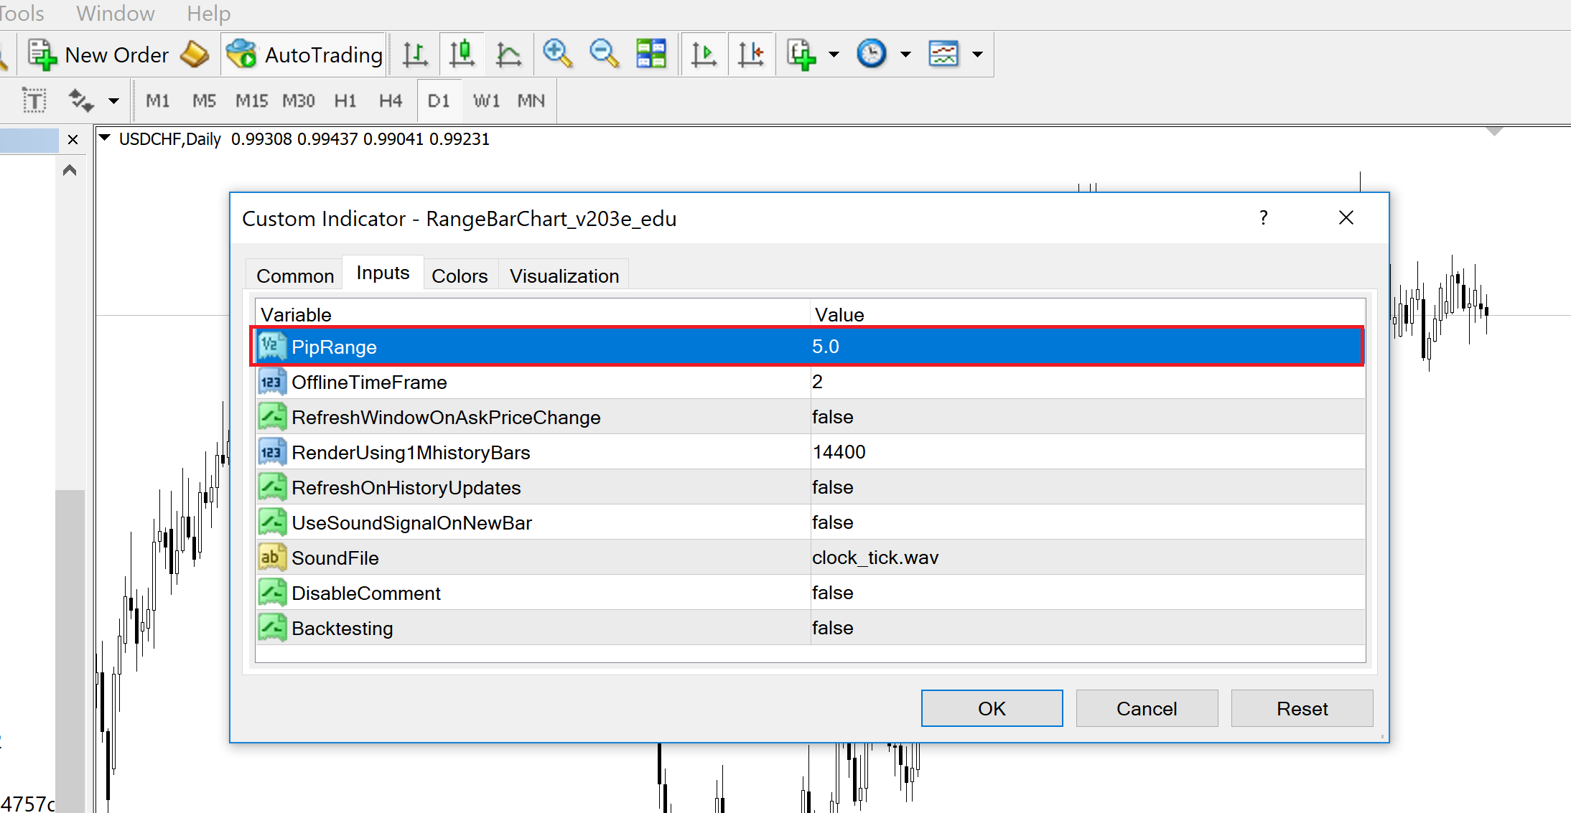Toggle the chart shift icon

click(x=750, y=55)
